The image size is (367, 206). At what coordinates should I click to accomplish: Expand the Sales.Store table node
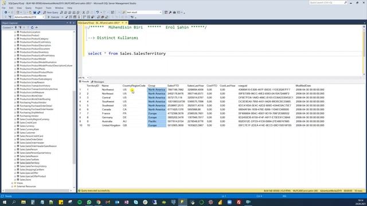(15, 180)
